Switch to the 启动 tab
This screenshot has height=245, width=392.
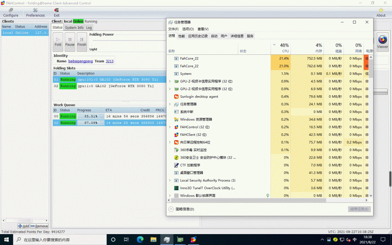(x=214, y=36)
